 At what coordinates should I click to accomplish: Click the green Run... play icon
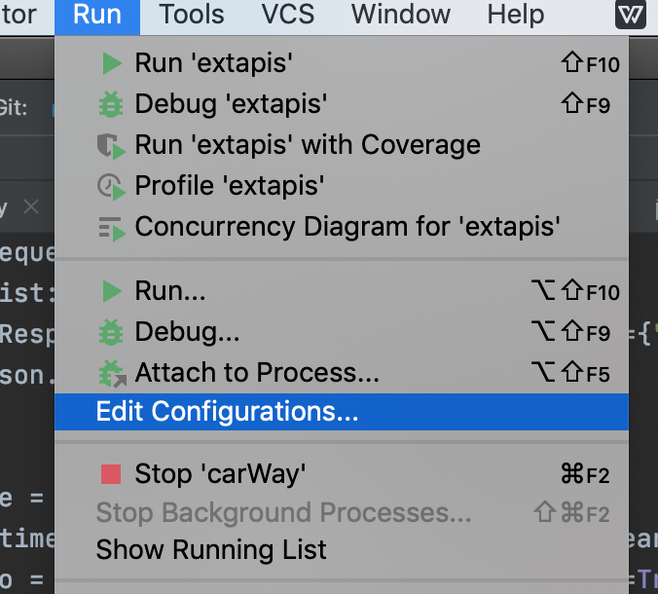point(112,291)
